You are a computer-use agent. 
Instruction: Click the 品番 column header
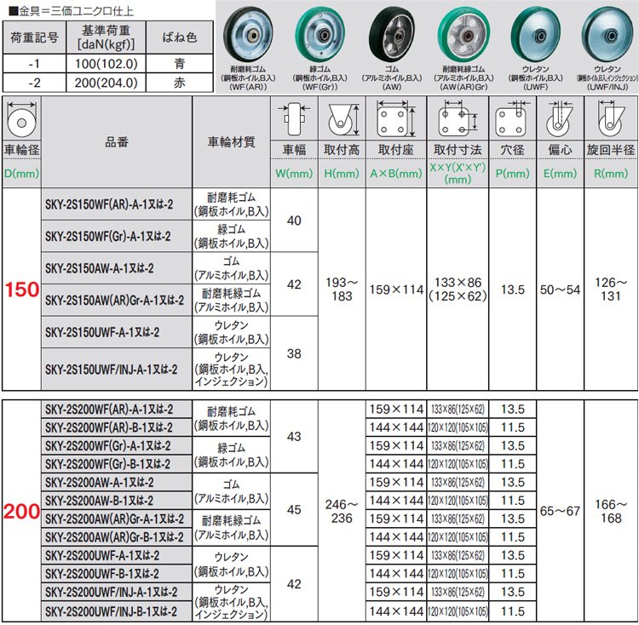(117, 142)
